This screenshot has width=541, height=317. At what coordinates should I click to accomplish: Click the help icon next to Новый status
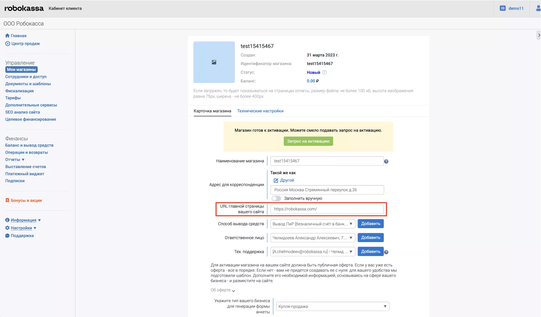[324, 73]
